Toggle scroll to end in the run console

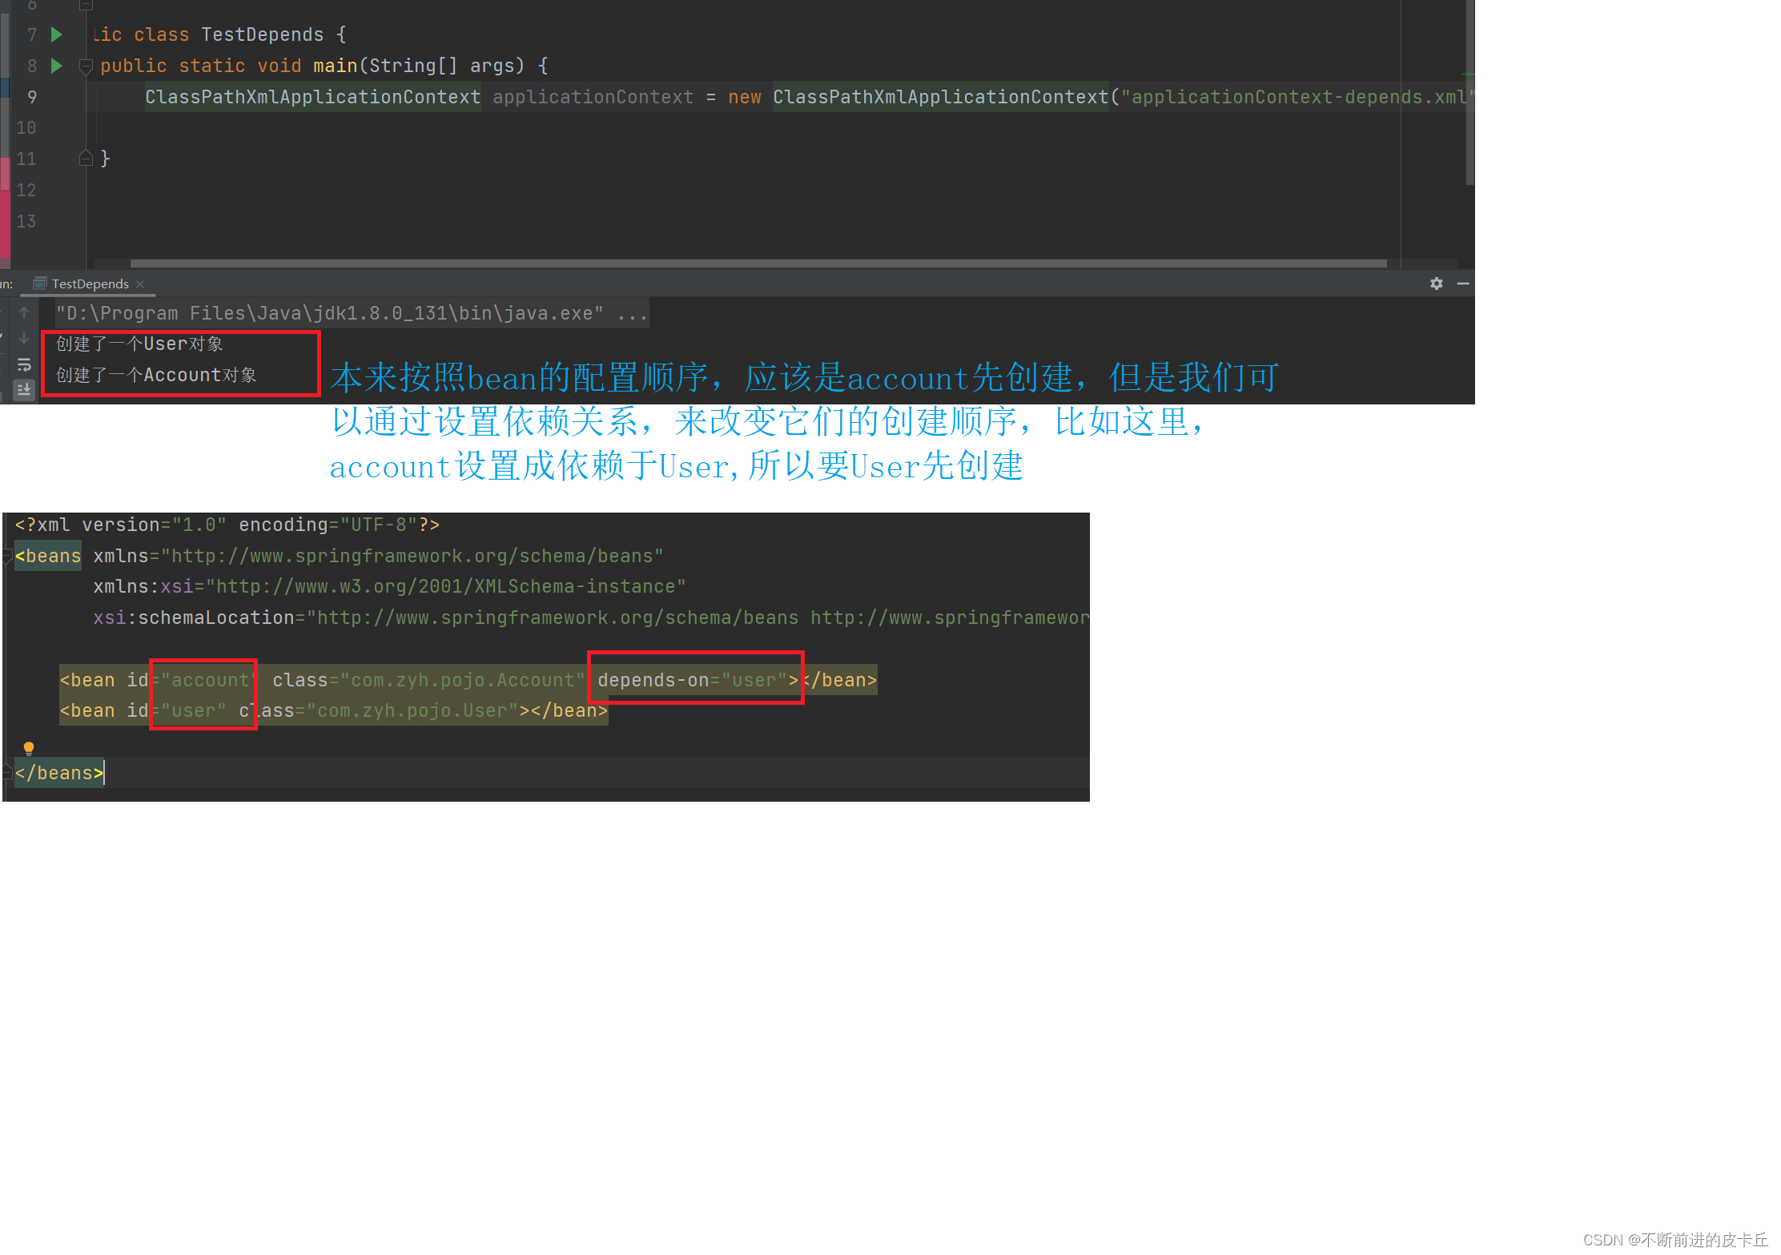[x=24, y=390]
